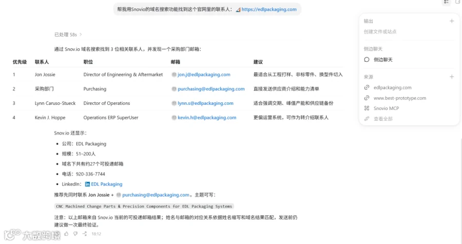Click the link icon beside the edlpackaging.com source

pos(367,87)
